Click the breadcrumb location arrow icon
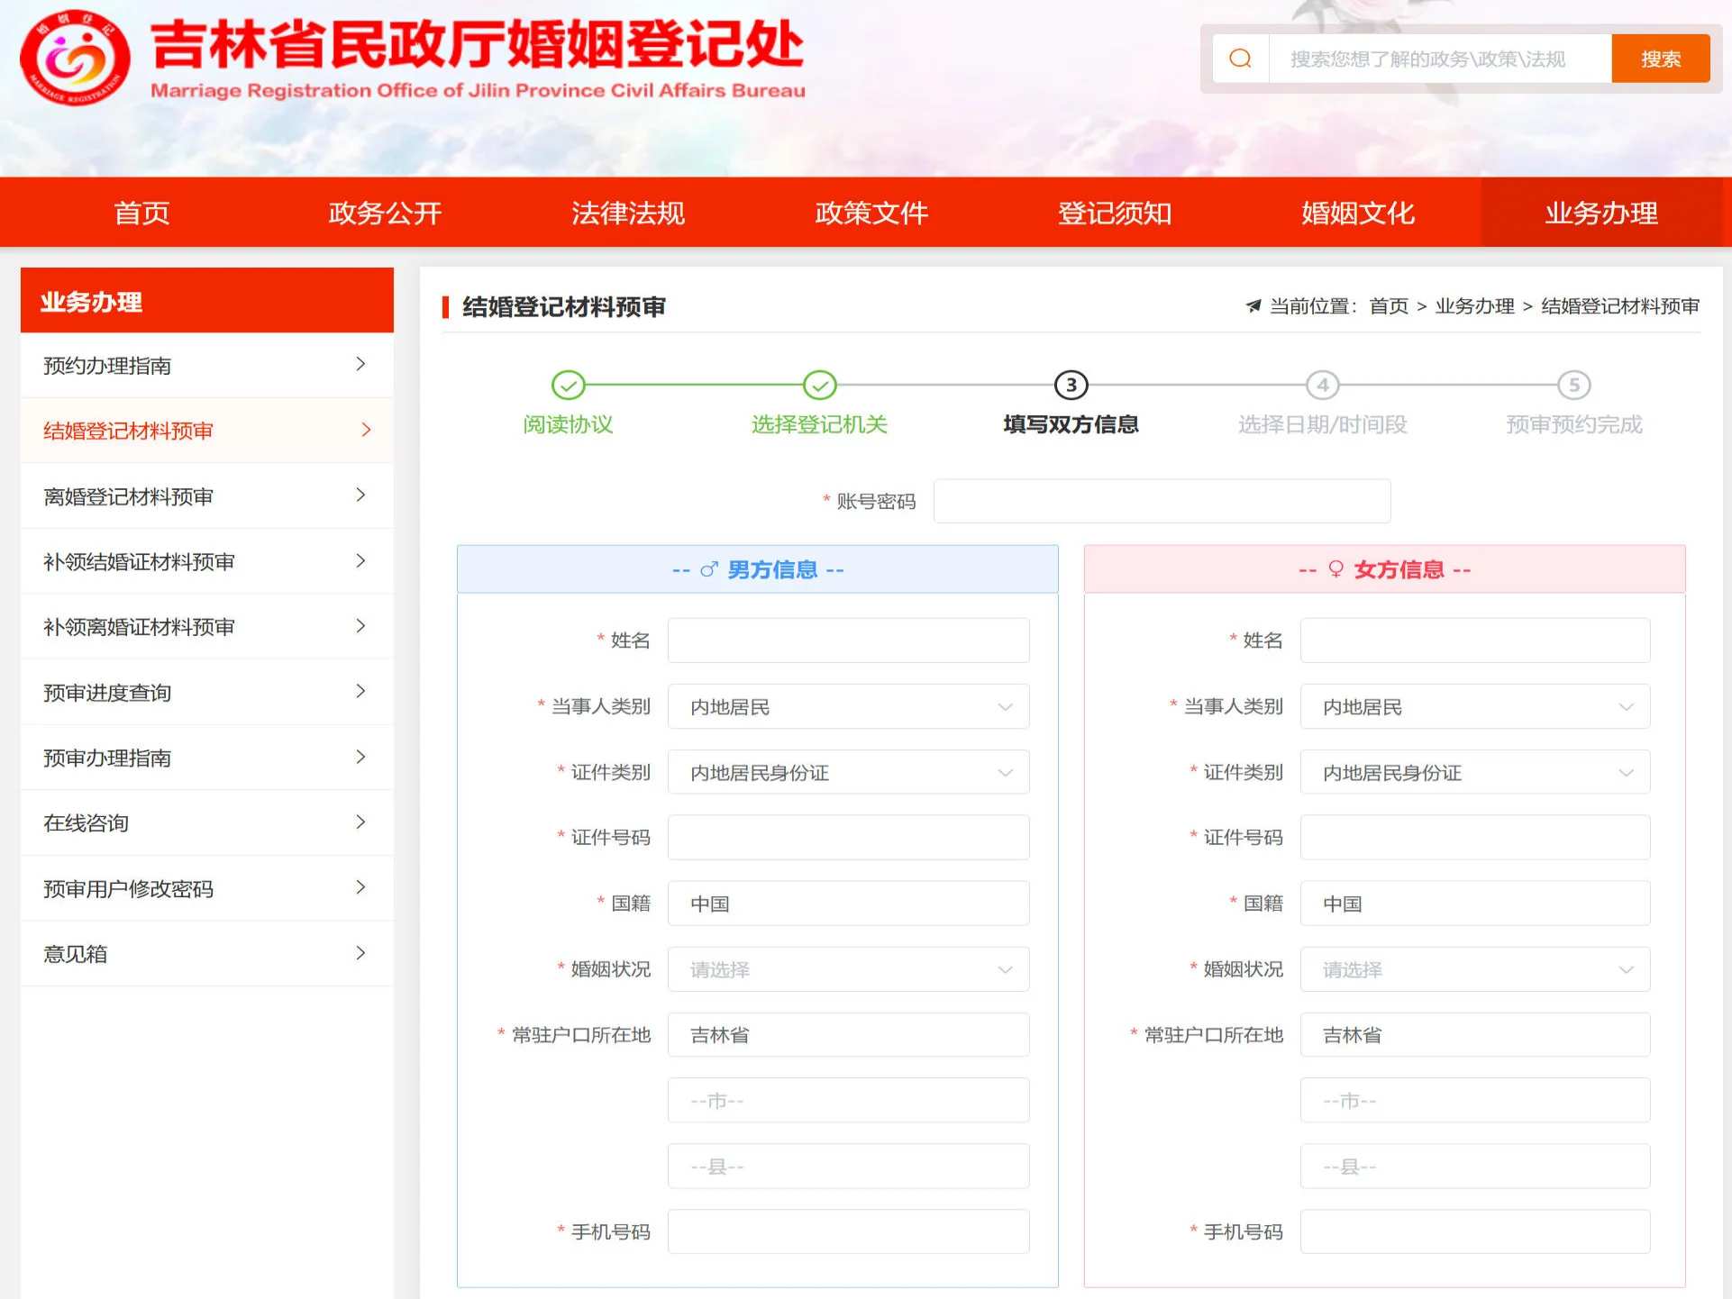This screenshot has height=1299, width=1732. (1253, 306)
